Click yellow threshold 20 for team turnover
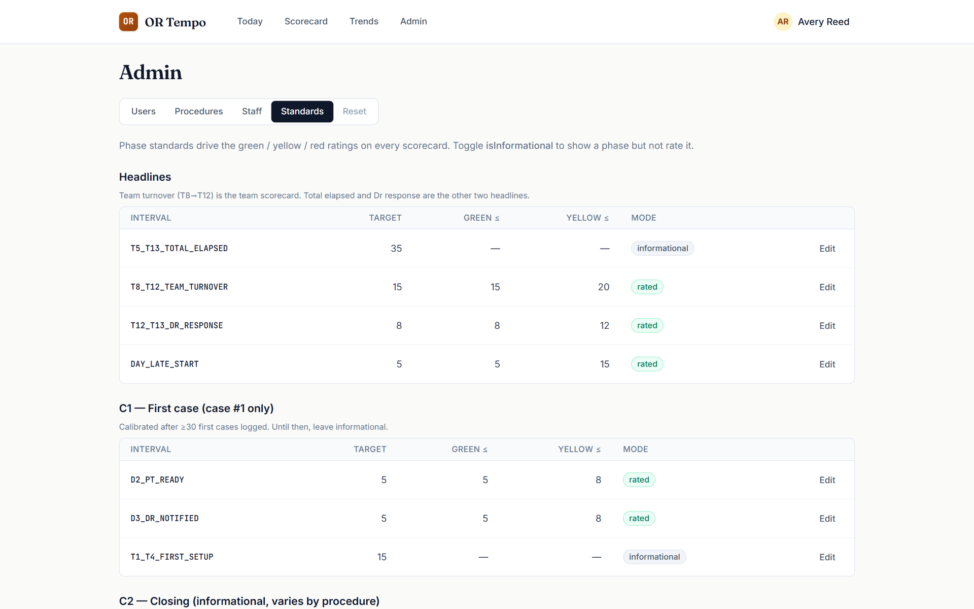Screen dimensions: 974x609 [x=604, y=287]
